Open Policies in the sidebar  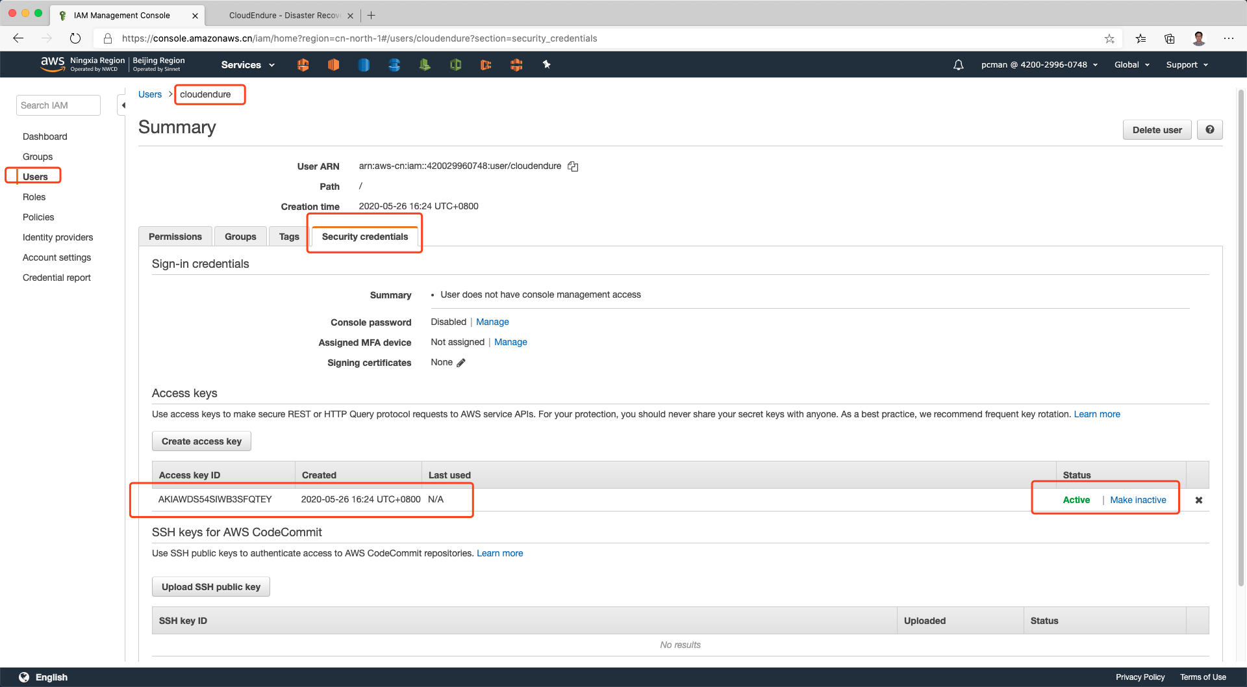coord(38,217)
